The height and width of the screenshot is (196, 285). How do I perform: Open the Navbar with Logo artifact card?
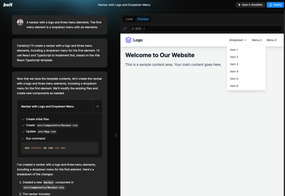55,107
